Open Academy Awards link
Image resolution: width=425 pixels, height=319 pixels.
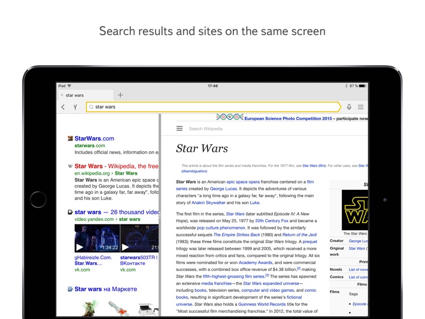(x=256, y=263)
